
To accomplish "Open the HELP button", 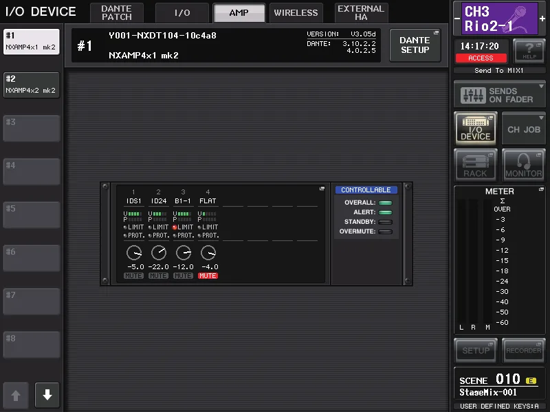I will coord(529,51).
